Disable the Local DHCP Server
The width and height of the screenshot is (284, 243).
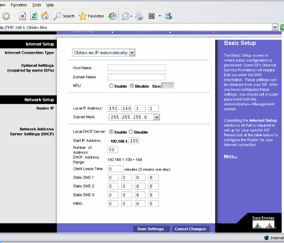[131, 132]
